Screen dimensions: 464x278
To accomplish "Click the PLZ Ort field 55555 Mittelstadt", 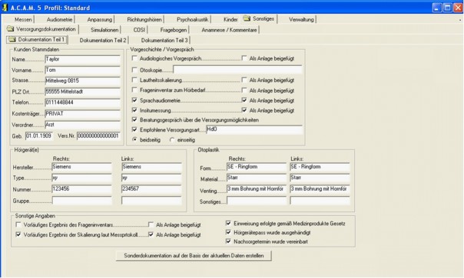I will pyautogui.click(x=82, y=92).
